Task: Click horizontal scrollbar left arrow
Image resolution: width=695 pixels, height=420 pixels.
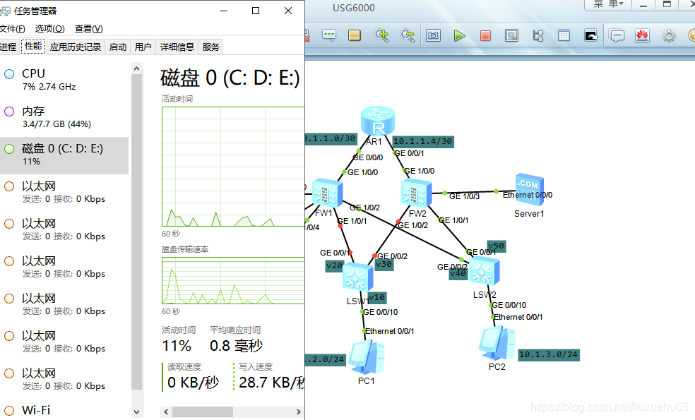Action: click(166, 412)
